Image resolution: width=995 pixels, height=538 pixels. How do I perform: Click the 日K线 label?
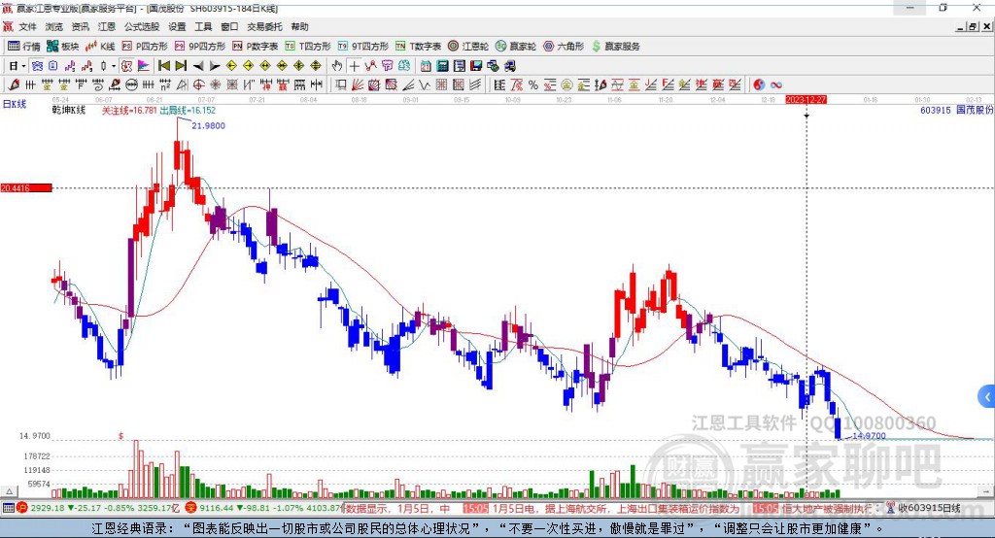(15, 104)
